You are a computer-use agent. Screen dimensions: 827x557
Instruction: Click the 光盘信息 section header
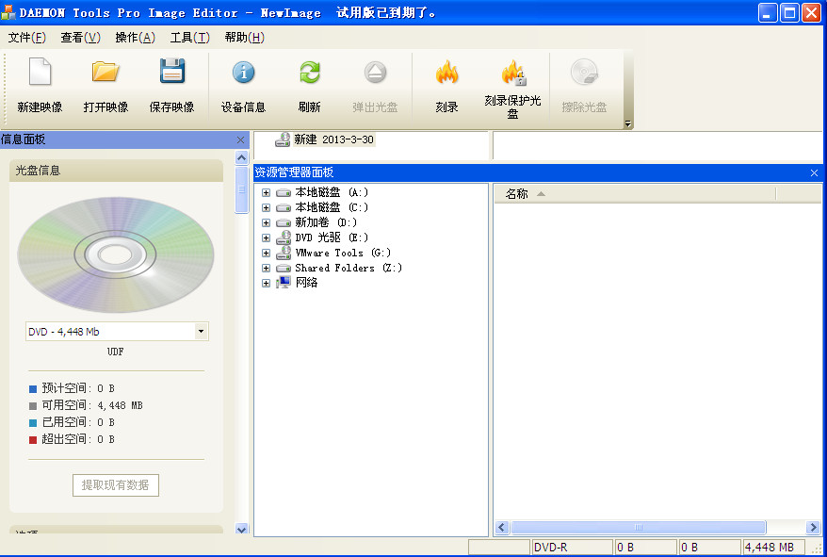pyautogui.click(x=116, y=171)
